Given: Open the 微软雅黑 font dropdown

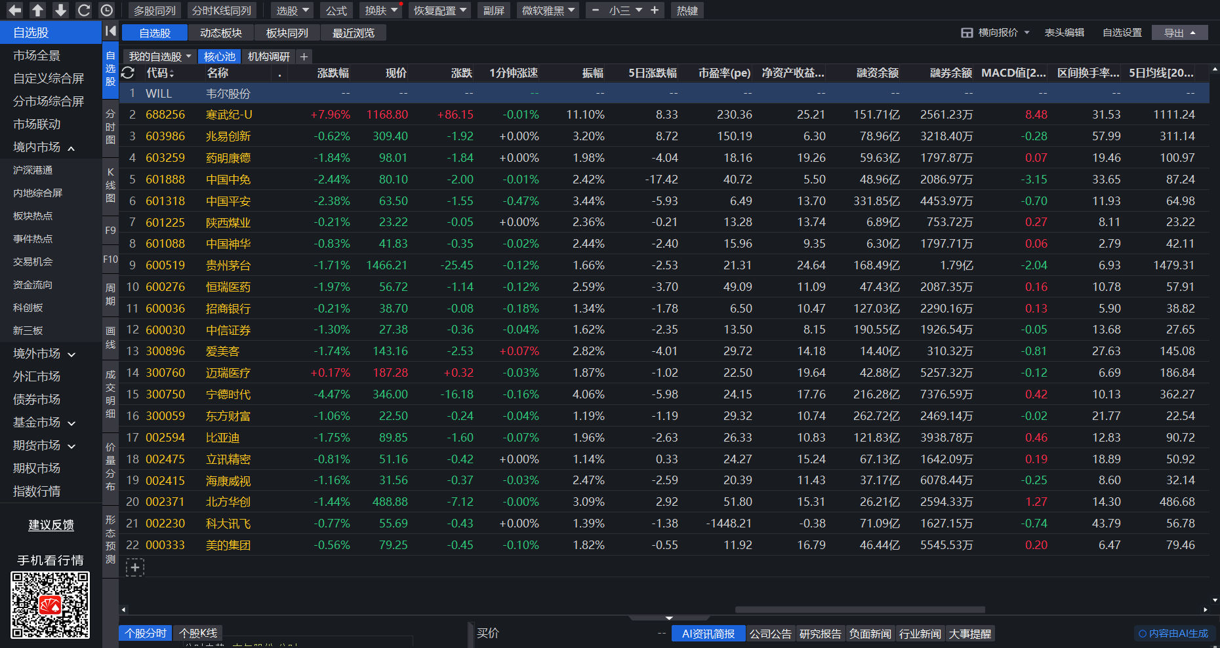Looking at the screenshot, I should point(548,10).
